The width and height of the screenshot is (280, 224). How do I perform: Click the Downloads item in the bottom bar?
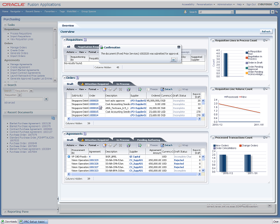(9, 221)
